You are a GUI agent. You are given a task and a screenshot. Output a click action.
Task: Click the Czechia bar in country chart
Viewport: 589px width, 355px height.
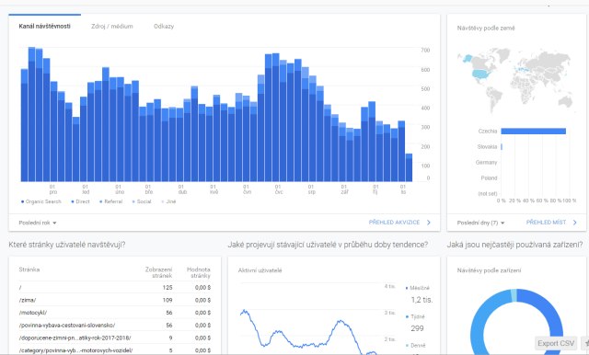534,131
